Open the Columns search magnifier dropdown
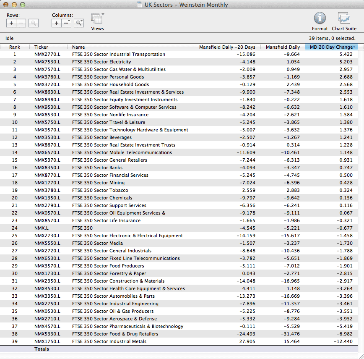 tap(79, 23)
